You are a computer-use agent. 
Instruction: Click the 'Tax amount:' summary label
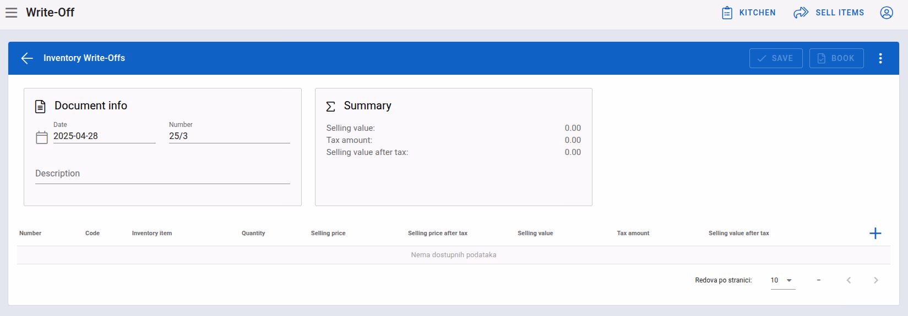(349, 140)
